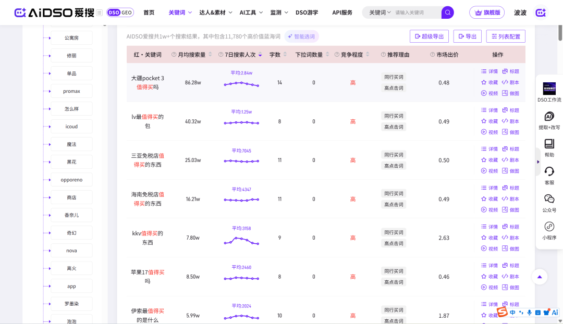Toggle the DSO/GEO mode switch

[120, 13]
